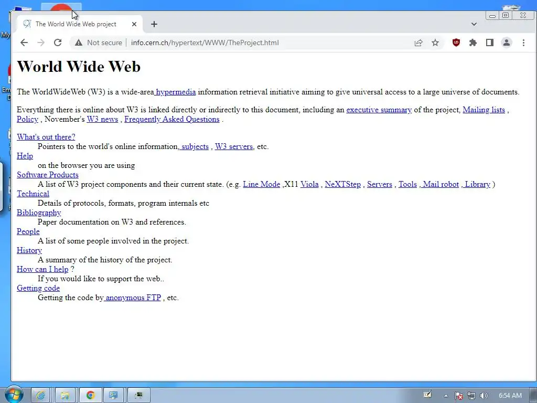Open the NeXTStep link
Viewport: 537px width, 403px height.
pyautogui.click(x=343, y=184)
